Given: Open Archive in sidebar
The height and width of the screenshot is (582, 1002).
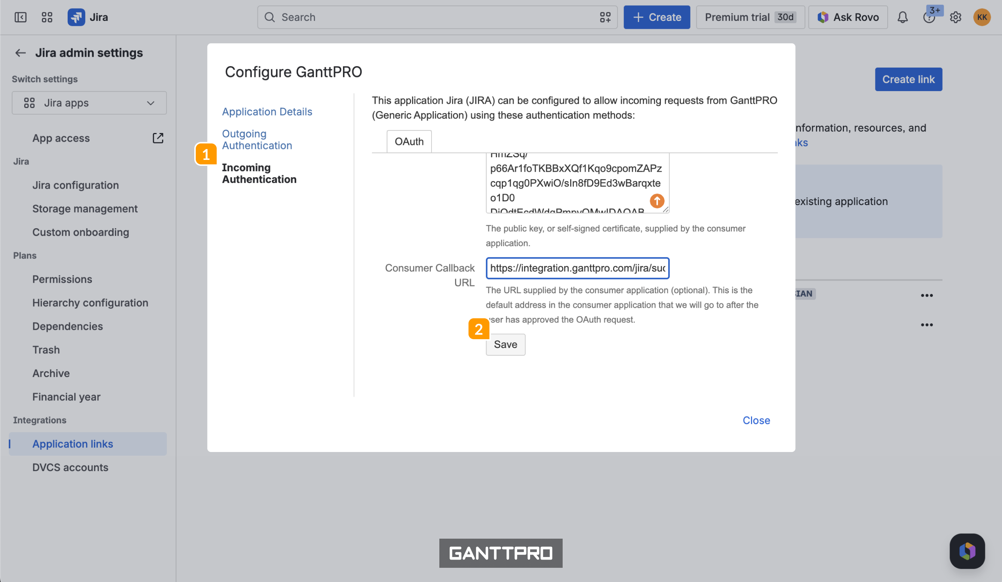Looking at the screenshot, I should pos(51,373).
